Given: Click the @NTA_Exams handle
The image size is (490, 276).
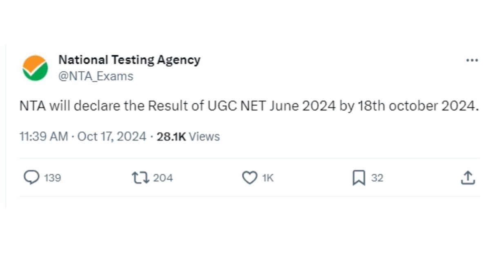Looking at the screenshot, I should coord(96,76).
